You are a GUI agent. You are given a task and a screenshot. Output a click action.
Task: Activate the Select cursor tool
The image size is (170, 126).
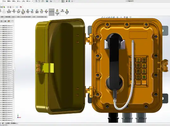pos(63,1)
